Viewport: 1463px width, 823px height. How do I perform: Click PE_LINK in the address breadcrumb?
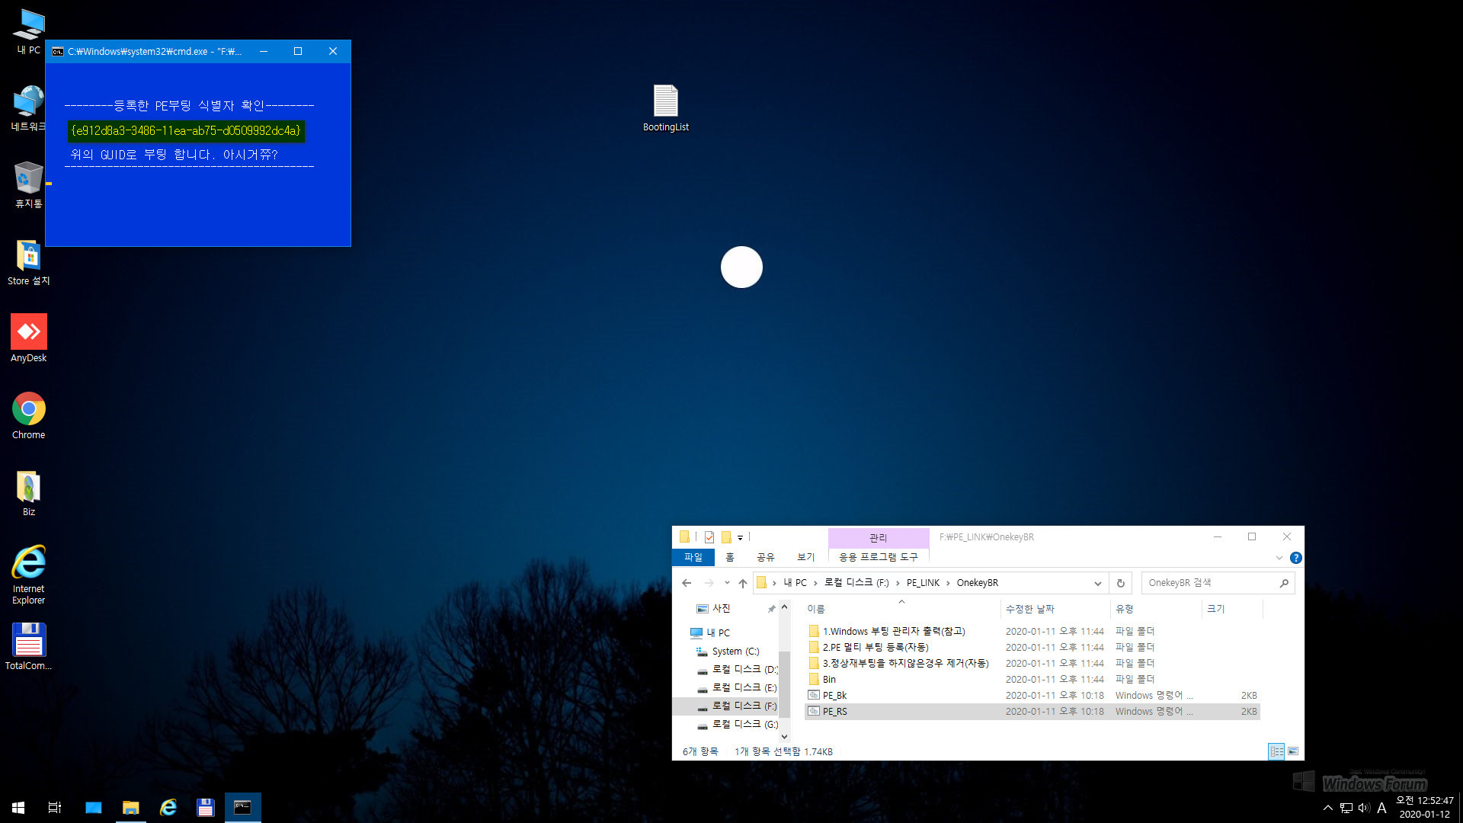click(x=923, y=583)
